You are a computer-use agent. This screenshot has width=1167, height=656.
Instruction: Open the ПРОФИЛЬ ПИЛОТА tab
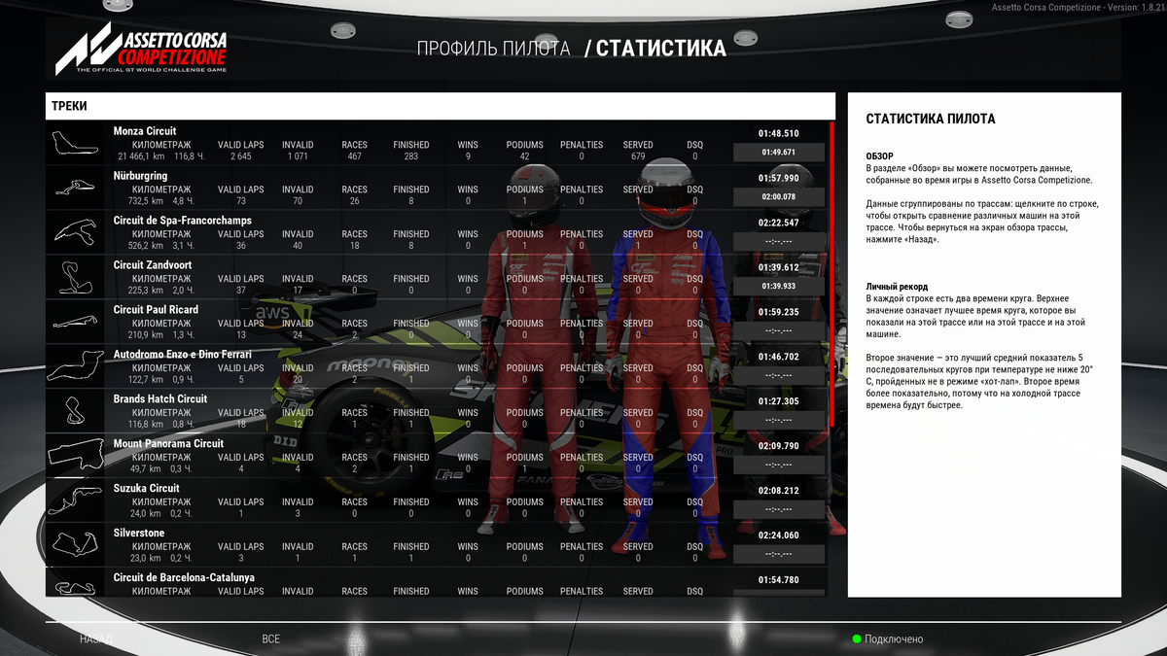(493, 49)
